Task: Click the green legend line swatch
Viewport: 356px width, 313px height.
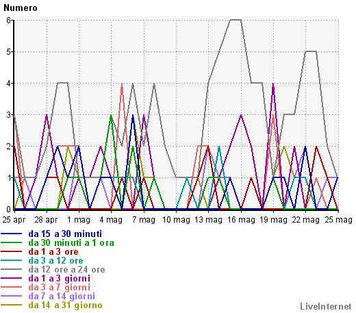Action: [12, 242]
